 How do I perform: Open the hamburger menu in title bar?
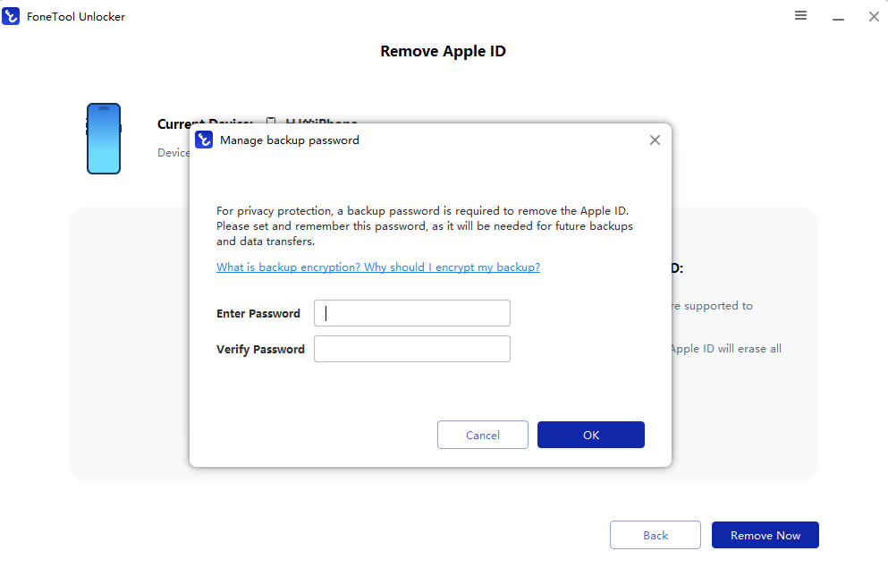point(800,16)
